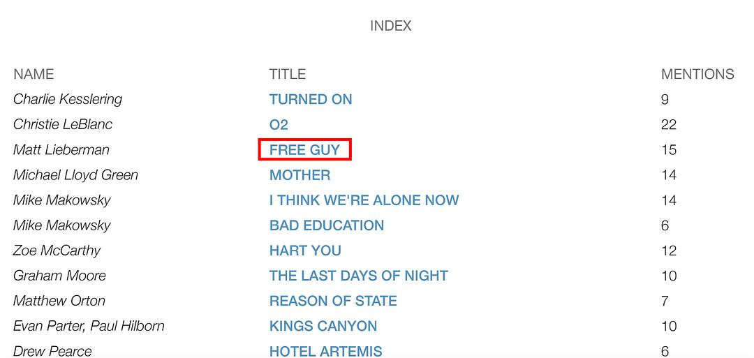754x358 pixels.
Task: Select the name Matt Lieberman
Action: 61,149
